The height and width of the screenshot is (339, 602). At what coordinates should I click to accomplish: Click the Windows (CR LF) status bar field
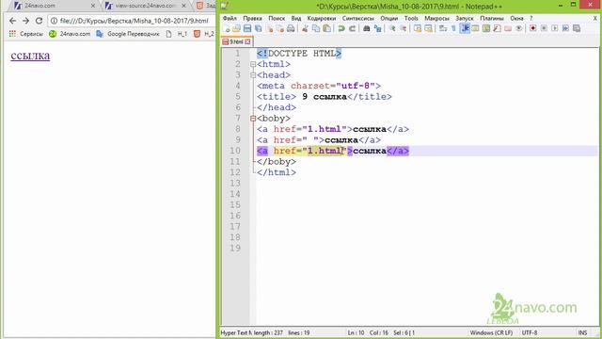click(x=491, y=332)
